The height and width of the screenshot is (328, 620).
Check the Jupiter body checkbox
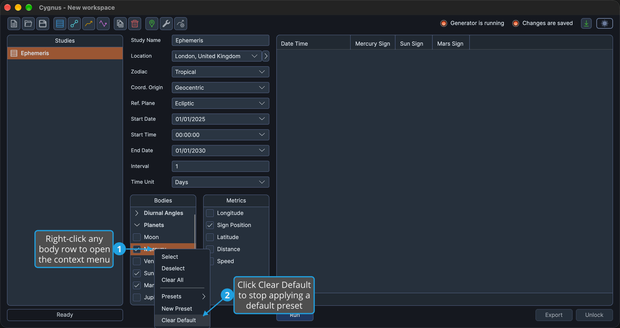tap(137, 297)
